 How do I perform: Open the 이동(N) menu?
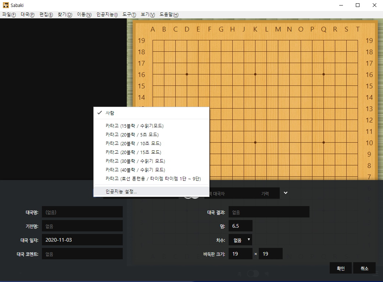click(84, 15)
